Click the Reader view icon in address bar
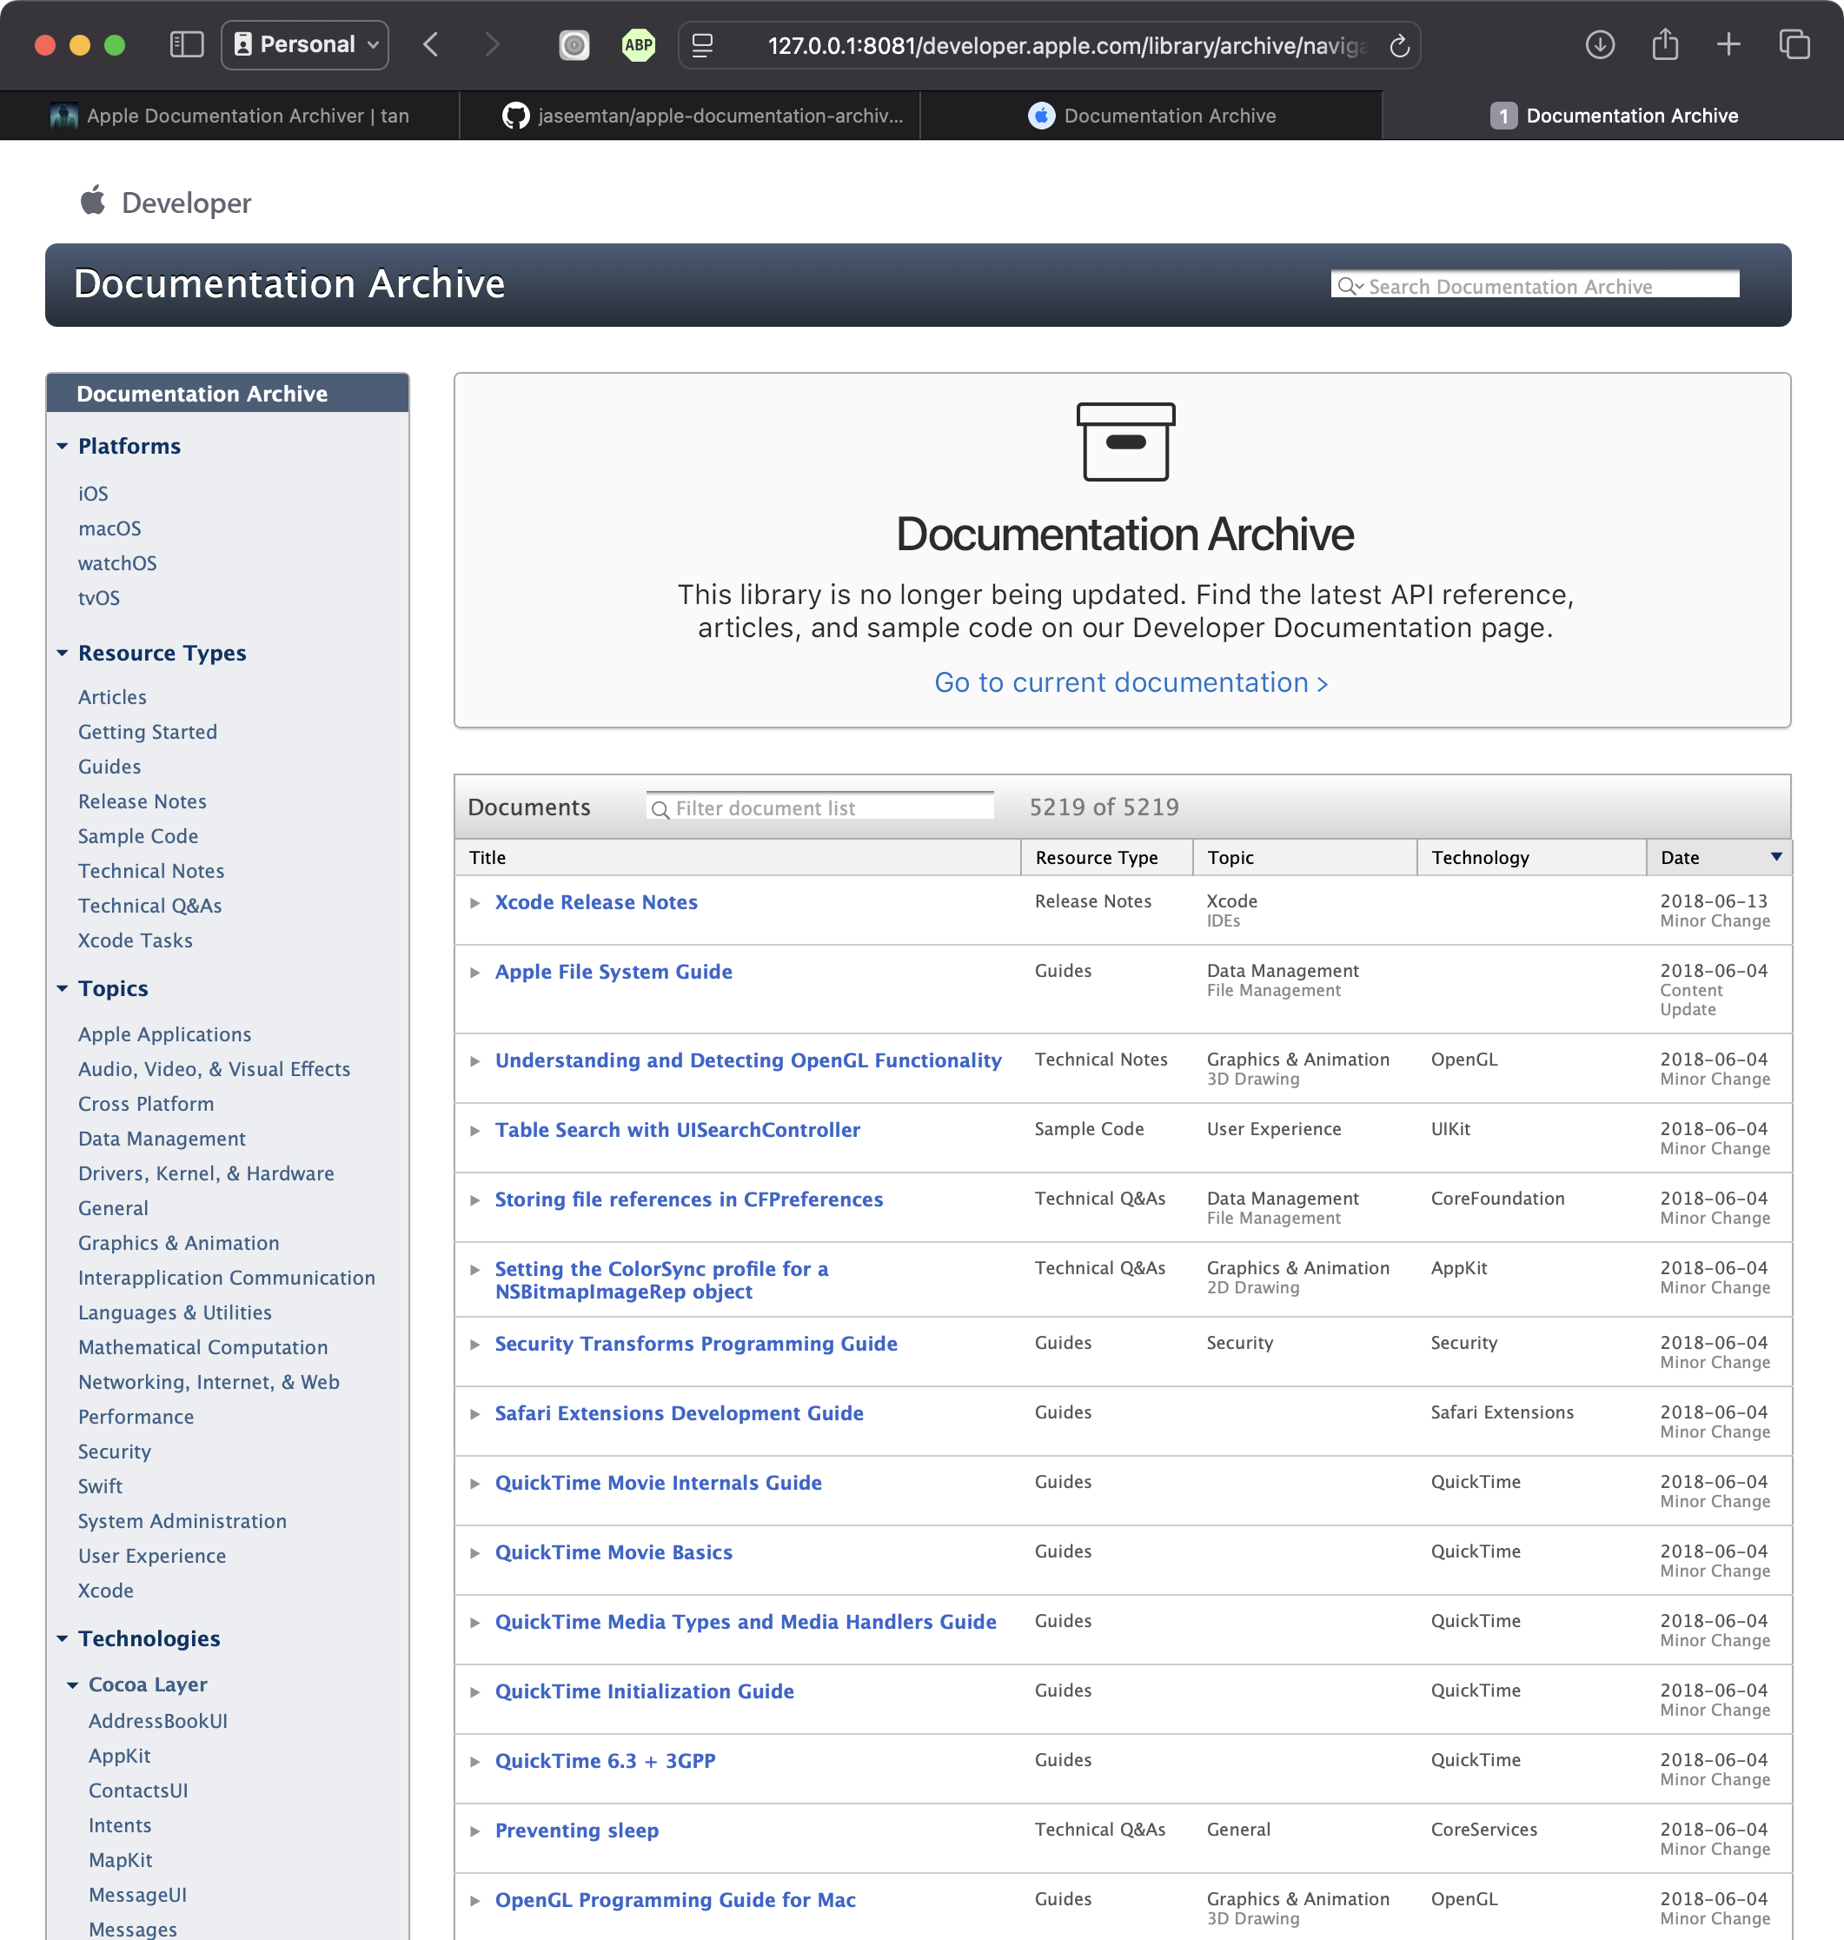1844x1940 pixels. coord(702,45)
